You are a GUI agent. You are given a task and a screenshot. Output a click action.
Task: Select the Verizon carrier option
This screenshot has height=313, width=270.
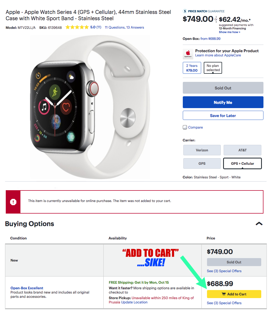point(202,150)
